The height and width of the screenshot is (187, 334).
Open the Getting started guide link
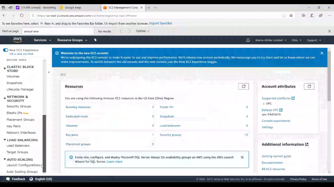[x=276, y=156]
